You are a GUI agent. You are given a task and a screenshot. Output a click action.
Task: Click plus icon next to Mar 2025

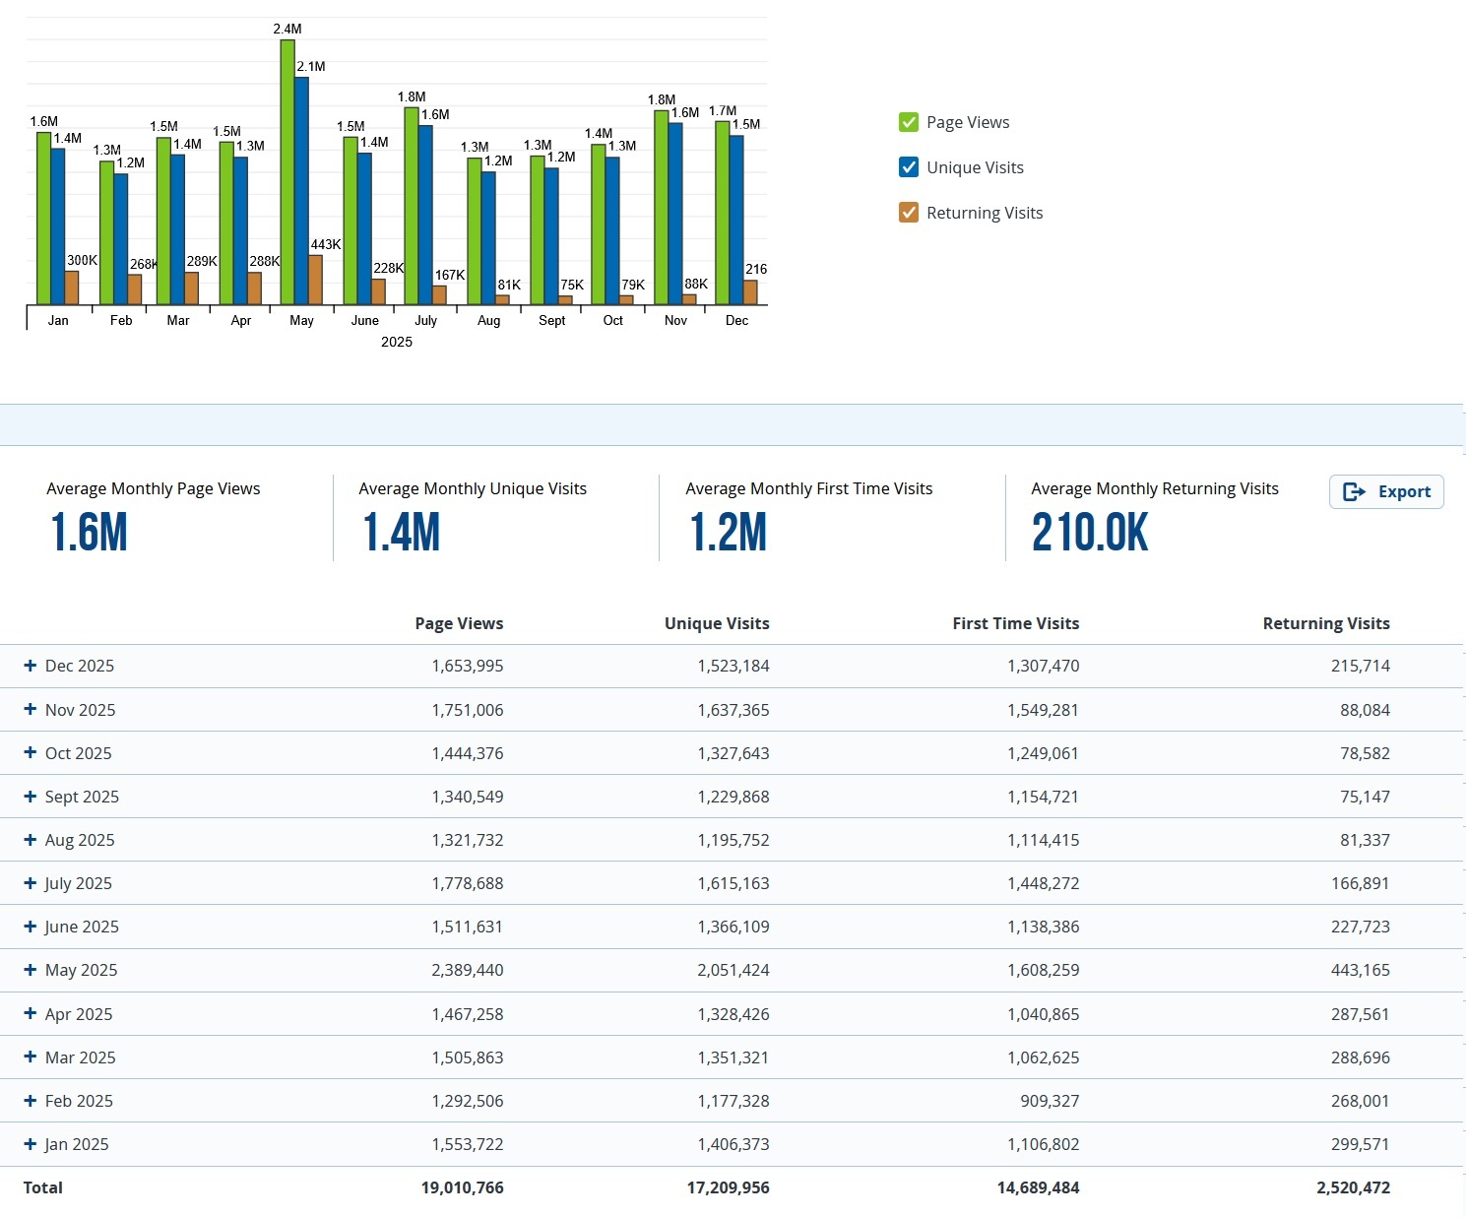[31, 1057]
